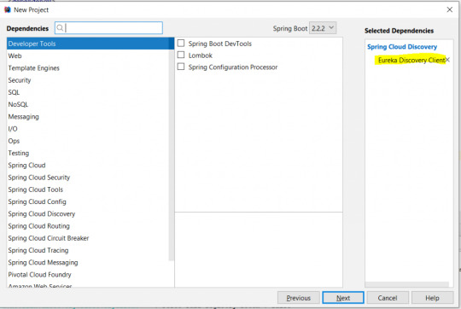461x309 pixels.
Task: Remove Eureka Discovery Client with its X icon
Action: [447, 60]
